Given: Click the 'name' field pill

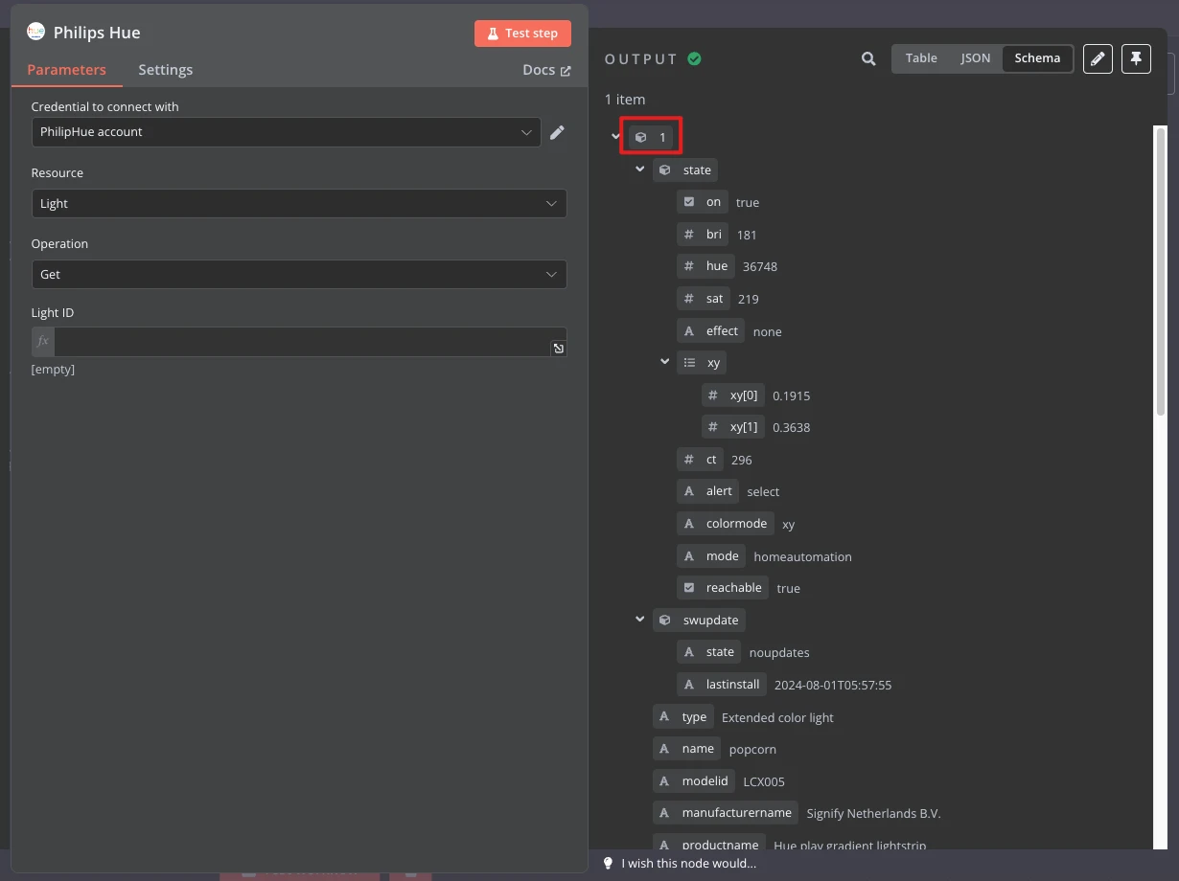Looking at the screenshot, I should (687, 749).
